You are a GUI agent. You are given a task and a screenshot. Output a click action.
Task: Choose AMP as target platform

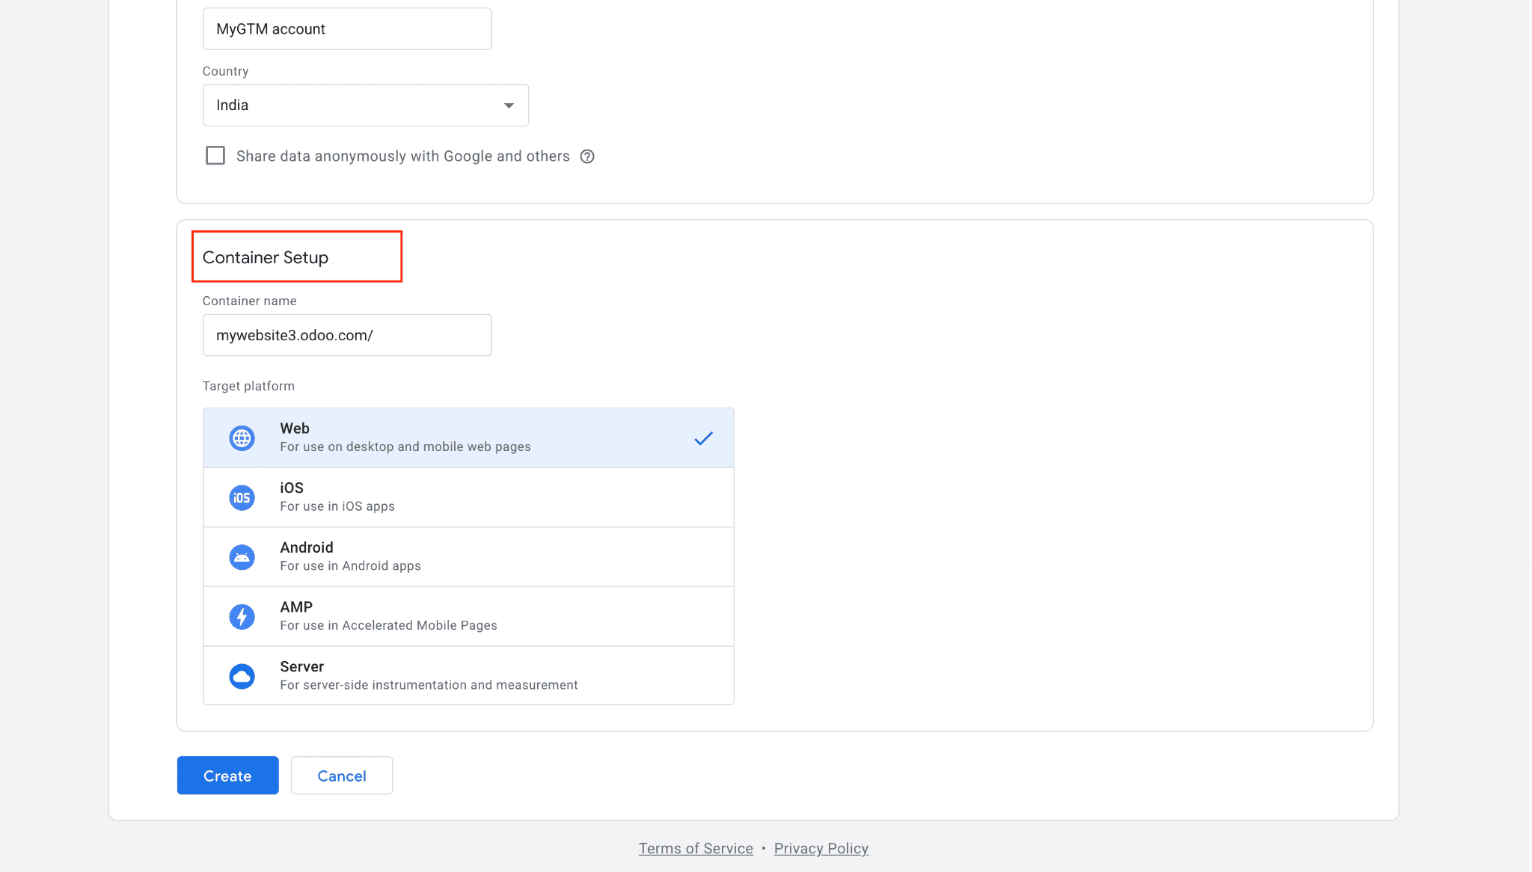tap(468, 616)
